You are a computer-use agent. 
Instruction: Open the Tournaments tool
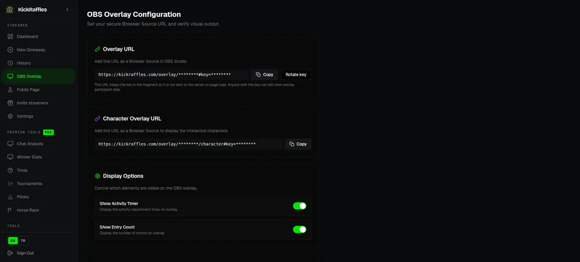[x=38, y=183]
